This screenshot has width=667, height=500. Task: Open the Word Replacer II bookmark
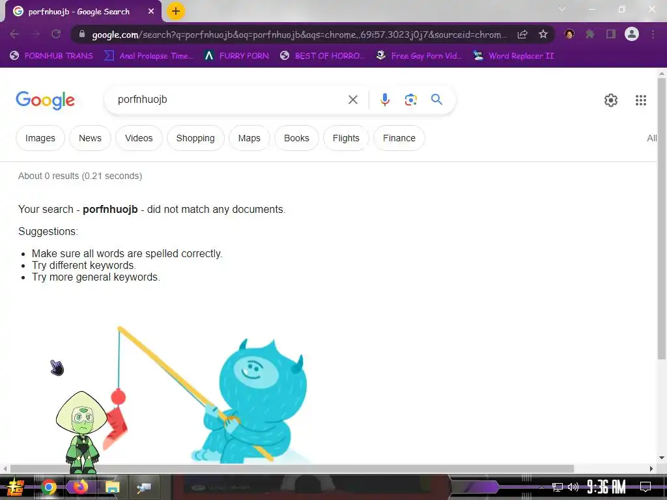(x=513, y=56)
